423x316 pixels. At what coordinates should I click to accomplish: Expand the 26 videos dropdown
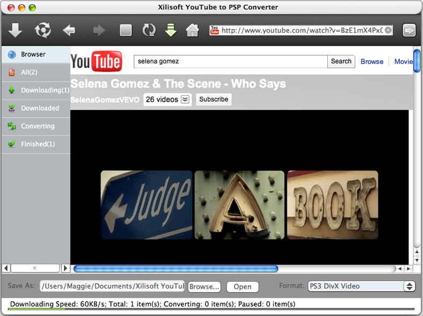coord(185,99)
